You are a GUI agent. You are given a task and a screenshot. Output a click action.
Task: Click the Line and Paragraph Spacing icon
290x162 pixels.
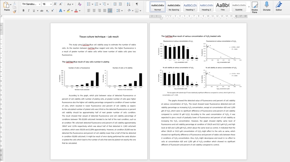click(118, 11)
